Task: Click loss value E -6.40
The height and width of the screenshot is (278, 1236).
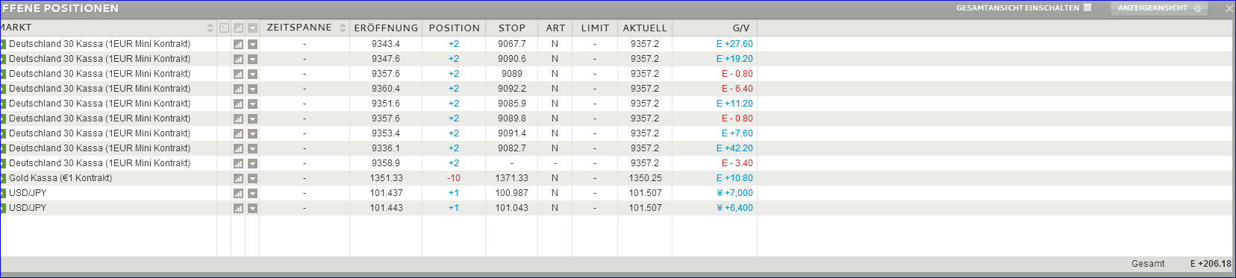Action: [737, 89]
